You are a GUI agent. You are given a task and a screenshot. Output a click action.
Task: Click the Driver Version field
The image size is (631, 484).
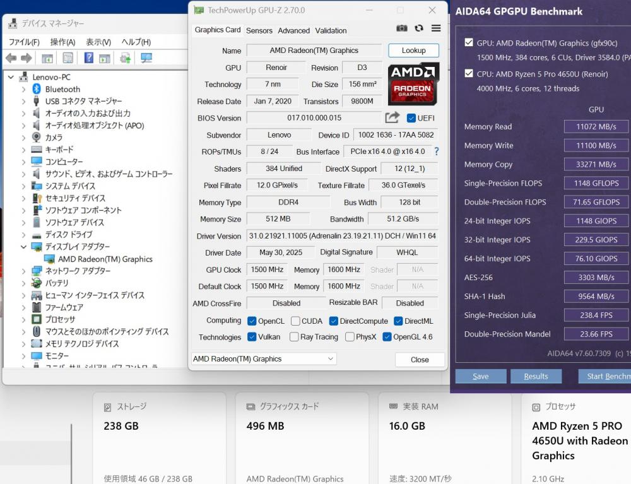tap(342, 236)
